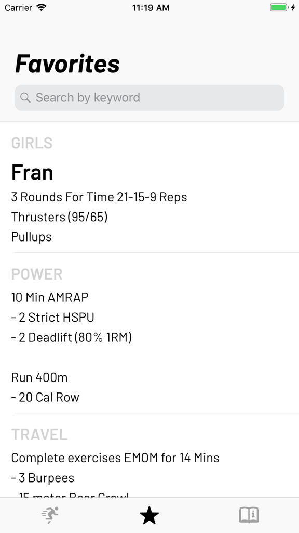Image resolution: width=299 pixels, height=533 pixels.
Task: Tap the Run 400m workout line
Action: (39, 377)
